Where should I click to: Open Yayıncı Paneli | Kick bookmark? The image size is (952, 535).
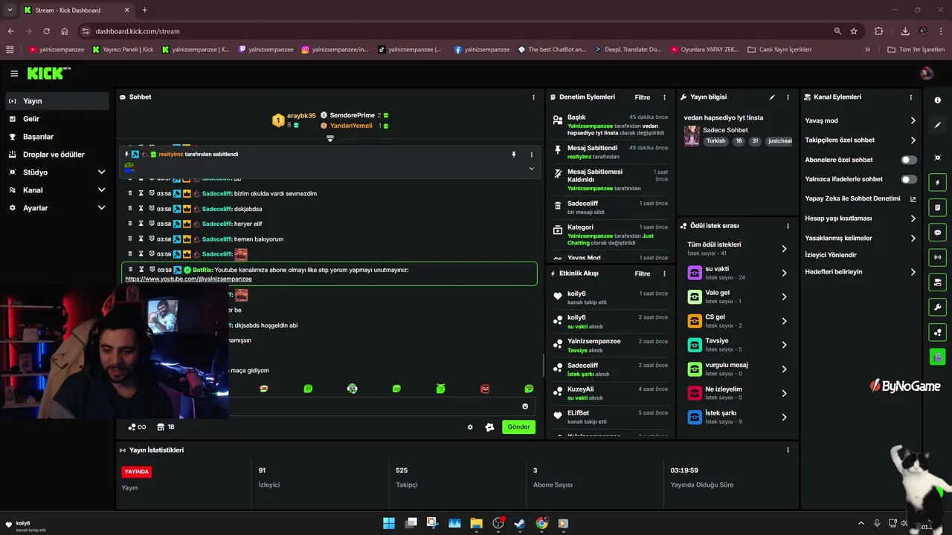coord(123,50)
